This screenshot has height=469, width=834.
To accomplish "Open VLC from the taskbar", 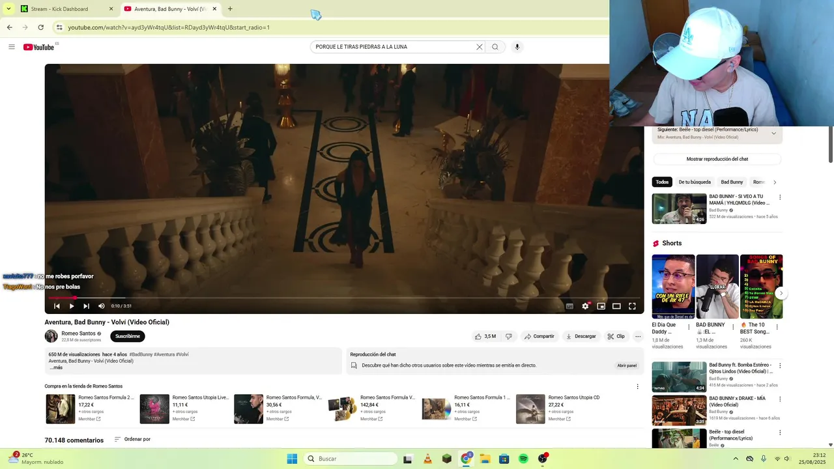I will 427,459.
